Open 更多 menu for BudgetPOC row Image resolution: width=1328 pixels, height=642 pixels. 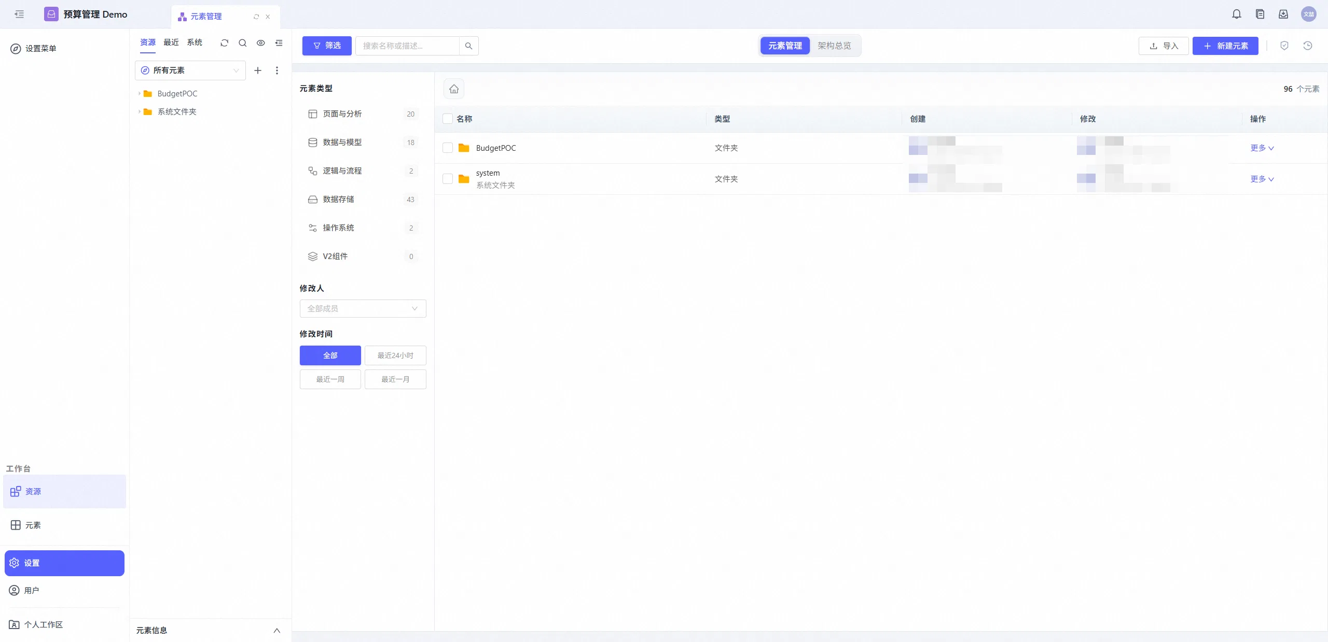click(x=1262, y=148)
